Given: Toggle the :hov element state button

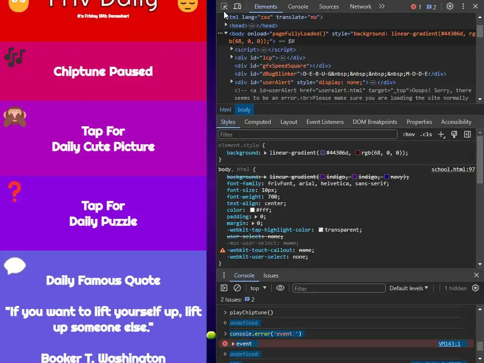Looking at the screenshot, I should tap(409, 134).
